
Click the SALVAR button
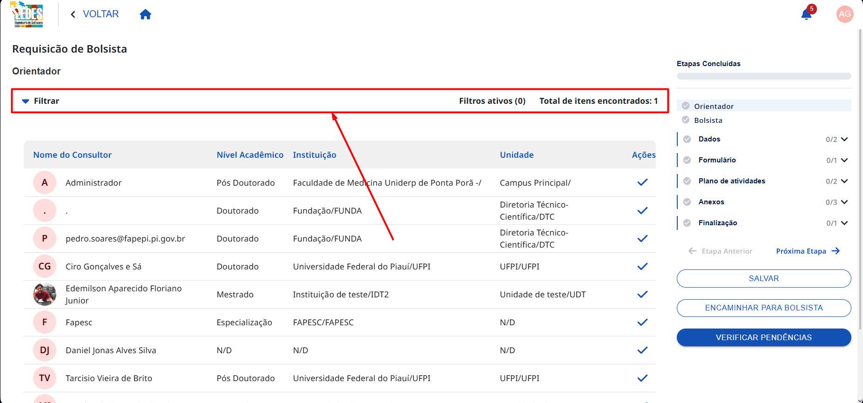point(764,278)
